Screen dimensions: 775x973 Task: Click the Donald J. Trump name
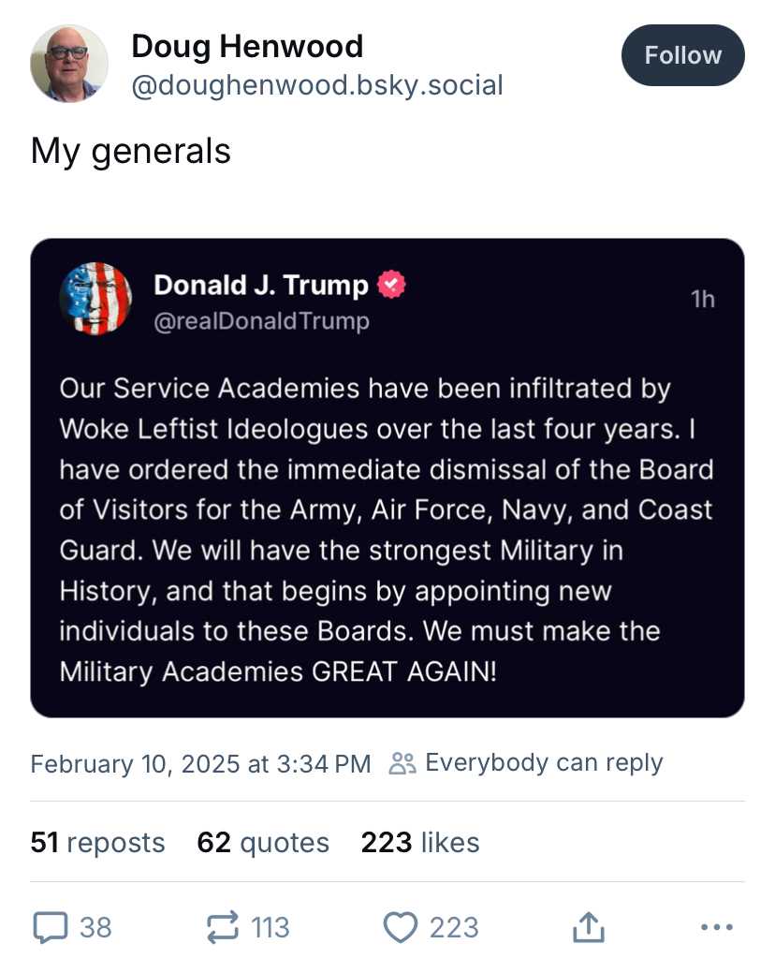[261, 285]
